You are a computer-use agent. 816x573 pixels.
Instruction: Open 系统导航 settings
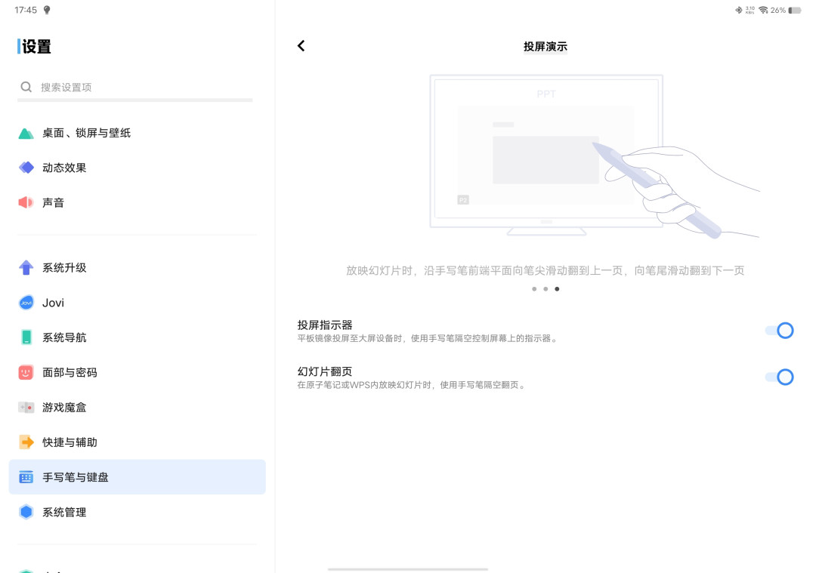point(138,337)
